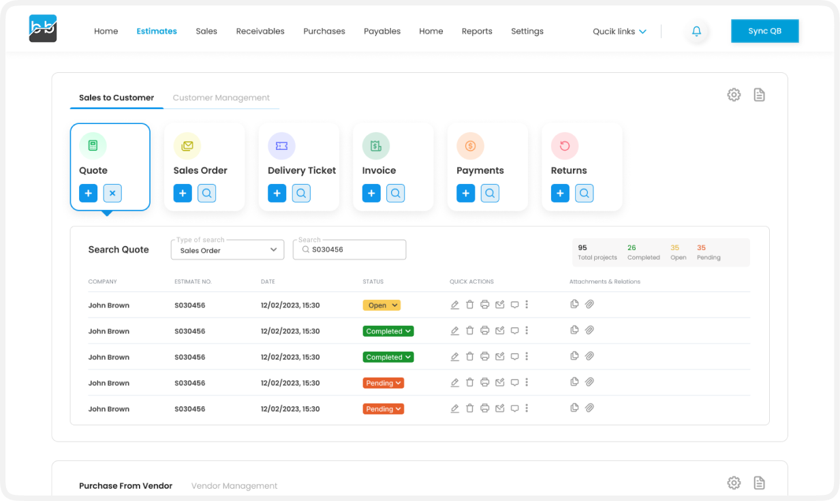Open Delivery Ticket search magnifier
The width and height of the screenshot is (840, 501).
click(301, 194)
